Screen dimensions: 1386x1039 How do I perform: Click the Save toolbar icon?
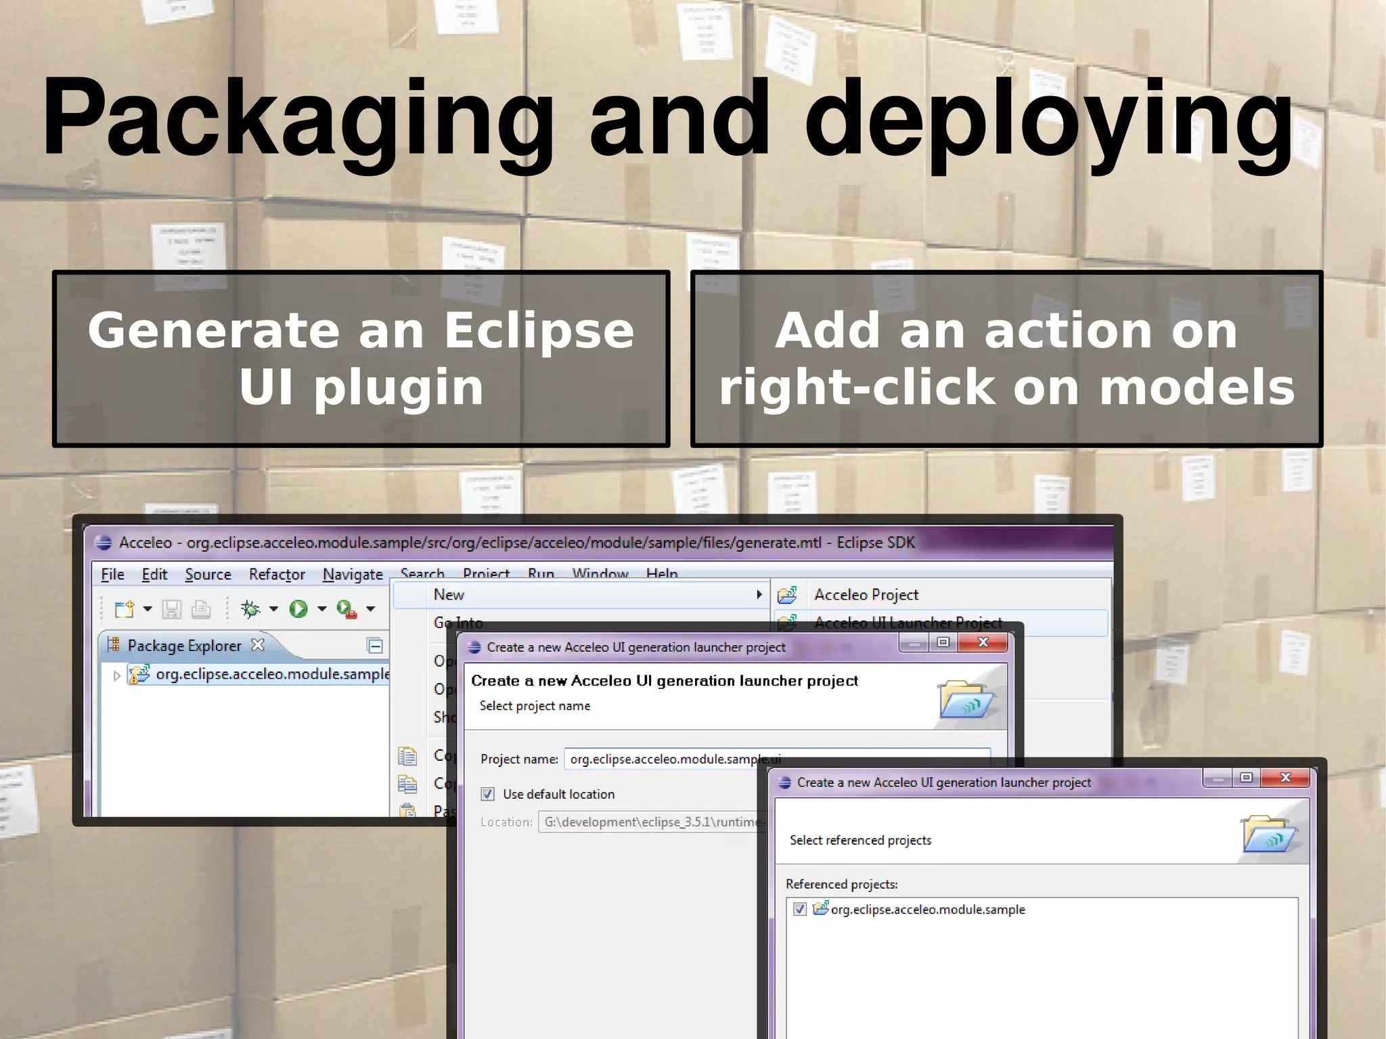[172, 609]
